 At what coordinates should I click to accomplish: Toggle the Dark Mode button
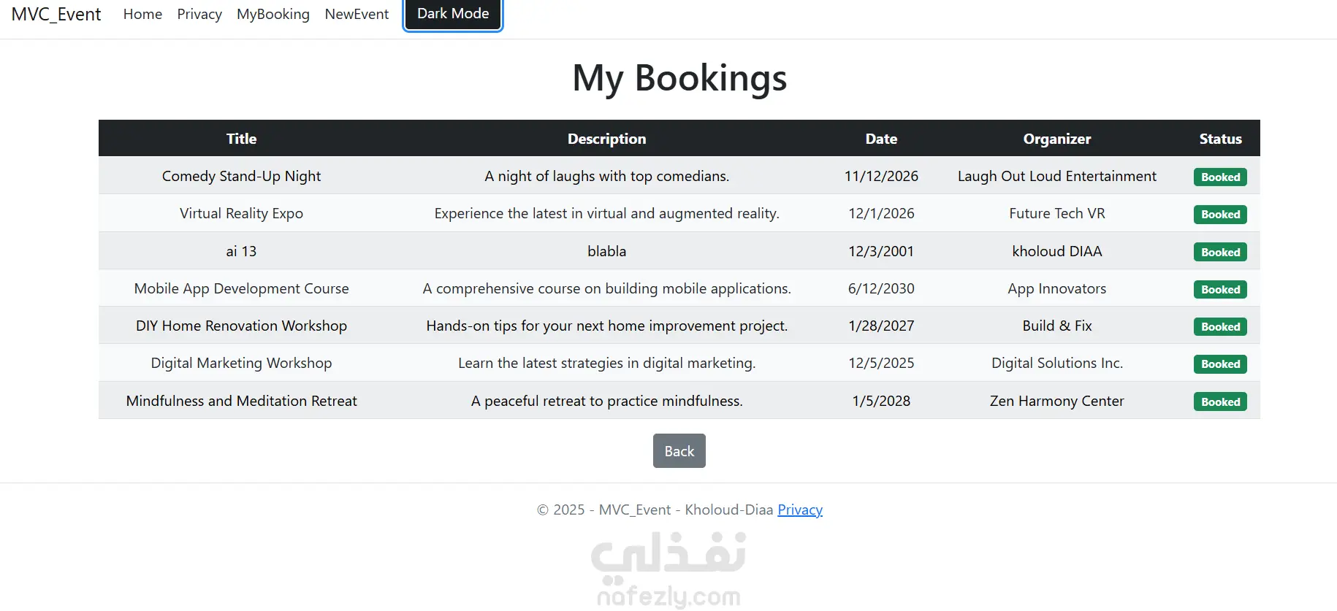pos(453,14)
